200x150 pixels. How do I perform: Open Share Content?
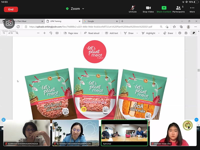[164, 9]
